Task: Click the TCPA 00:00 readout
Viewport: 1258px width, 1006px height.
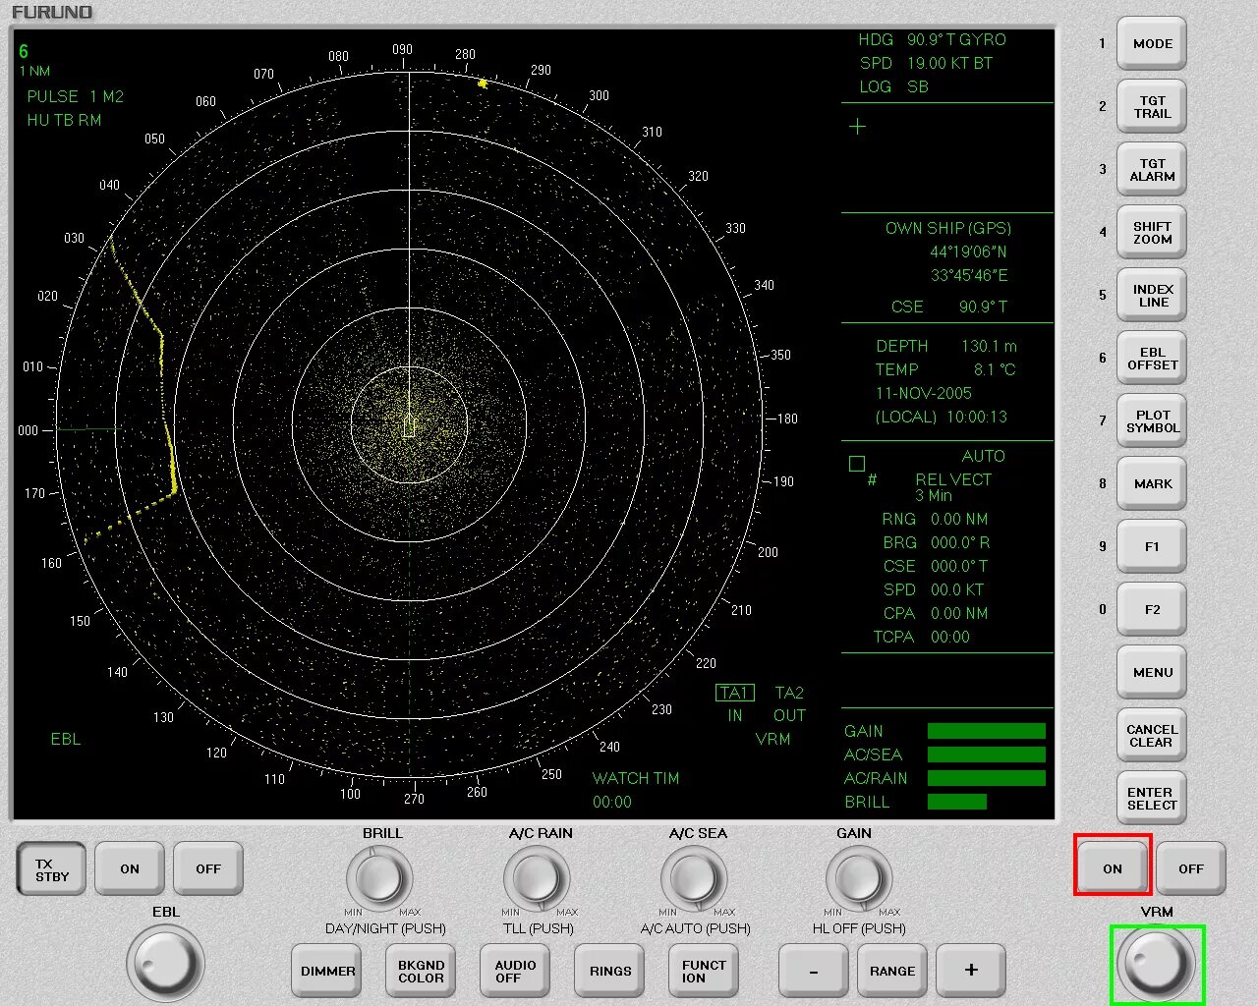Action: pos(922,637)
